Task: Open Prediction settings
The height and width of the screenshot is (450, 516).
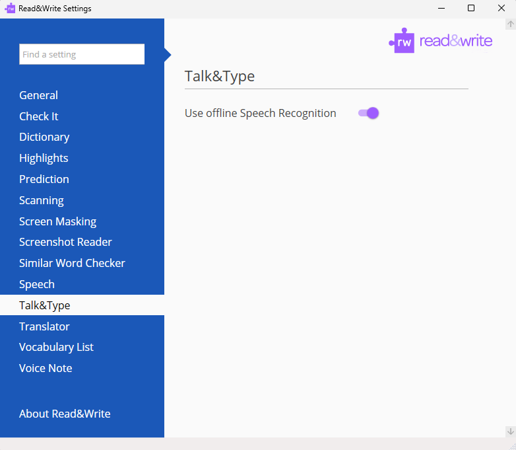Action: point(44,179)
